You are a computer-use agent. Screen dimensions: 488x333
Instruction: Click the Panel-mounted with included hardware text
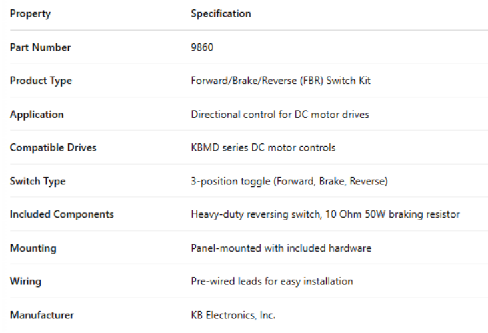click(281, 248)
